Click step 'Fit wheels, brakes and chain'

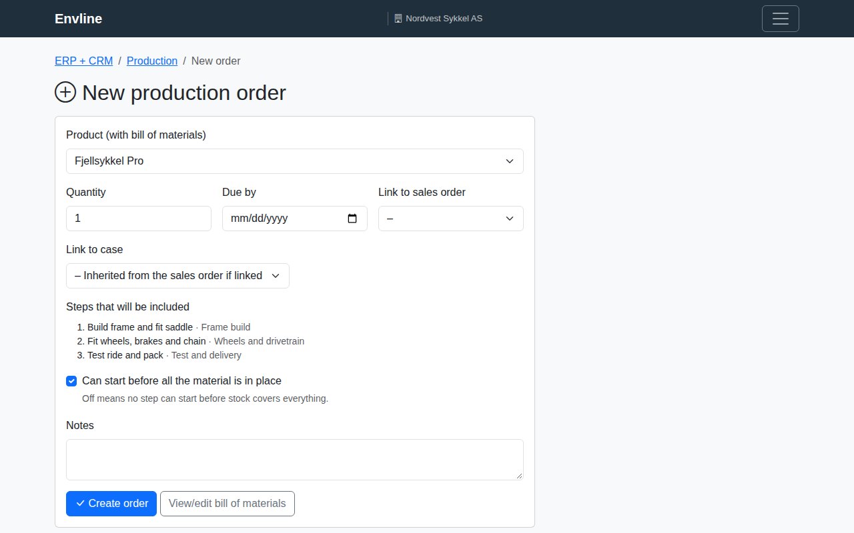click(147, 341)
